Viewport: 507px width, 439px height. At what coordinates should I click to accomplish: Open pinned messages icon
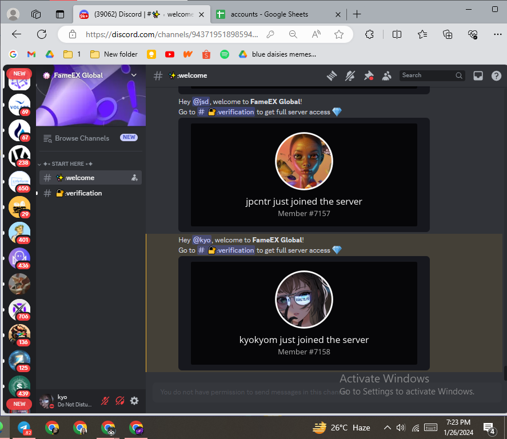click(x=368, y=75)
